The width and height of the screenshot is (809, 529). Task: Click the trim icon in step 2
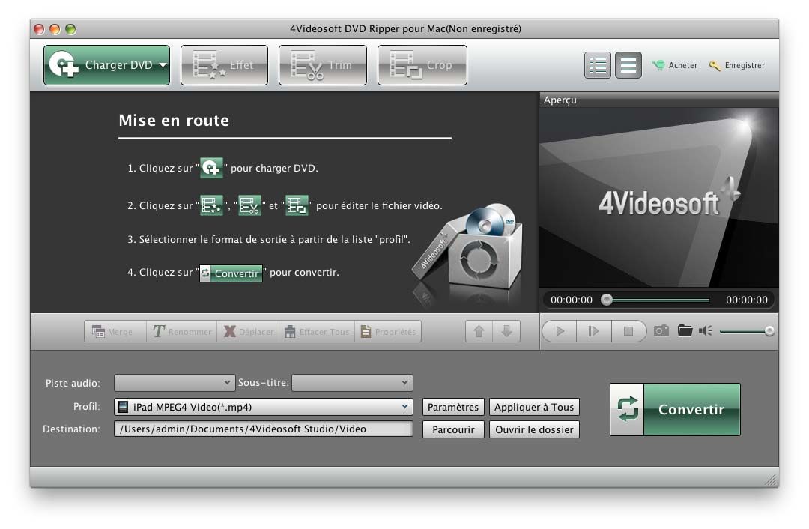coord(249,205)
